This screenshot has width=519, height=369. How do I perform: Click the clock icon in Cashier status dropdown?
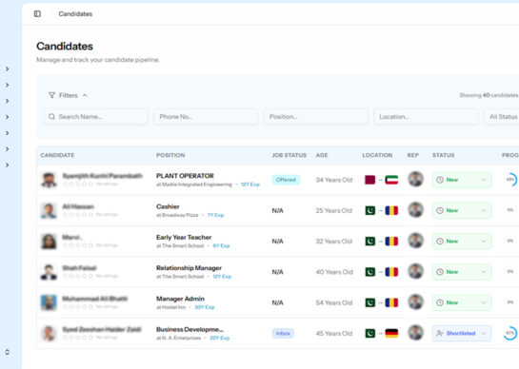point(440,210)
